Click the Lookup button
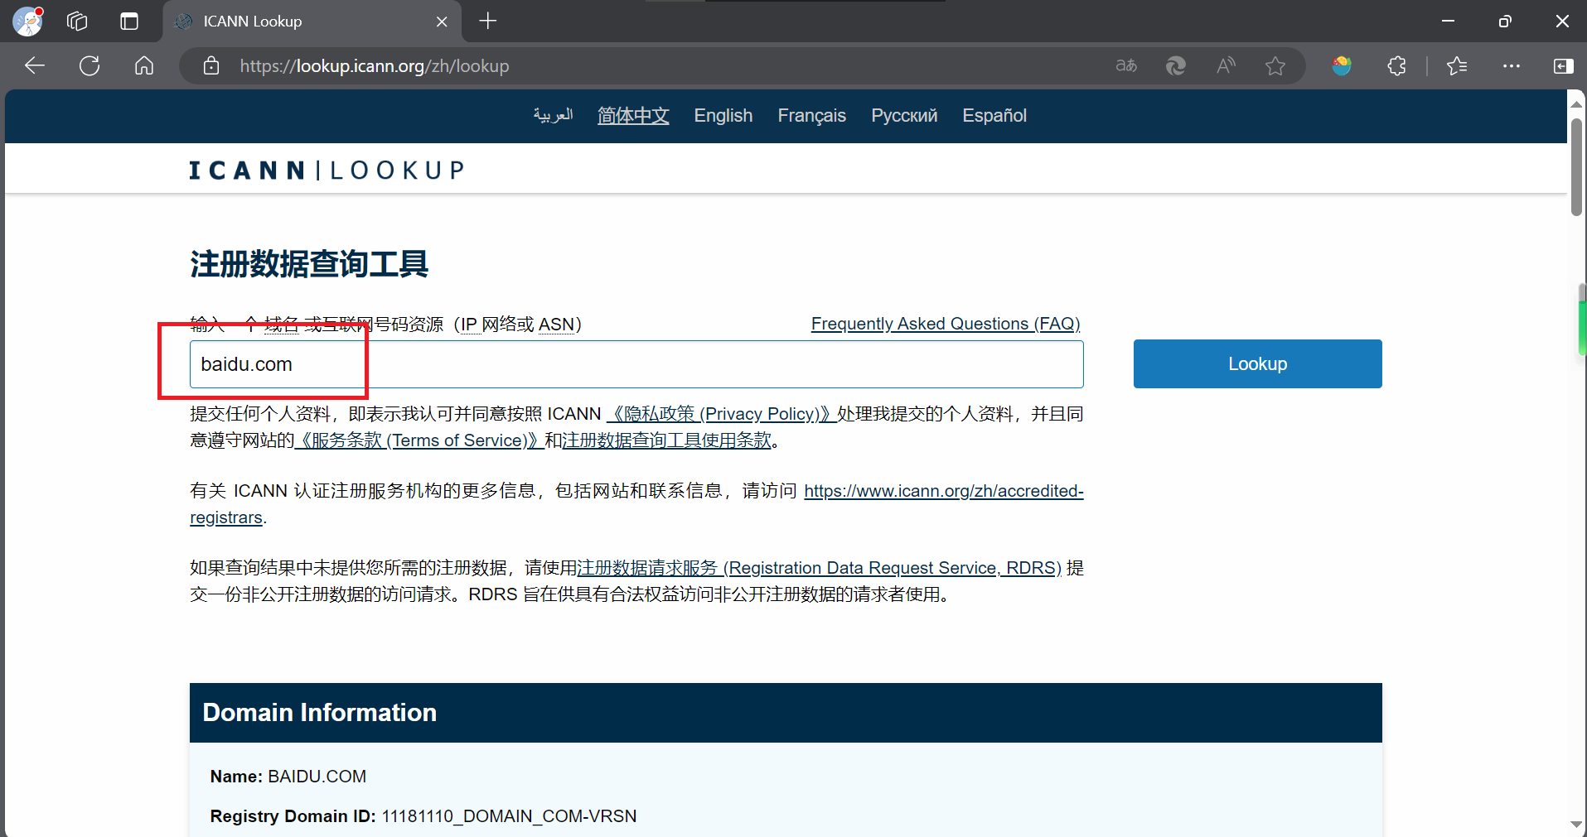Image resolution: width=1587 pixels, height=837 pixels. 1257,363
